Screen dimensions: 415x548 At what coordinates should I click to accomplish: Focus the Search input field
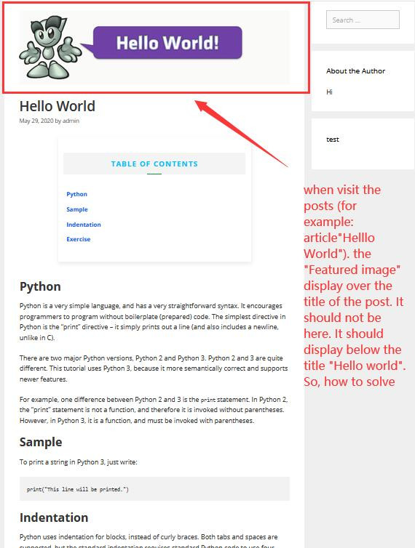coord(363,20)
